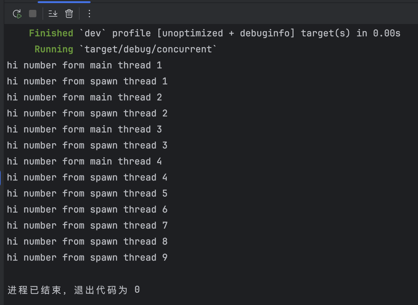This screenshot has width=418, height=305.
Task: Click the line "from spawn thread 5"
Action: tap(87, 193)
